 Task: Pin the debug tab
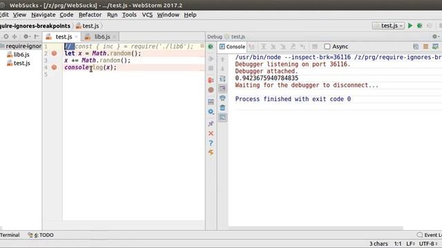point(211,123)
